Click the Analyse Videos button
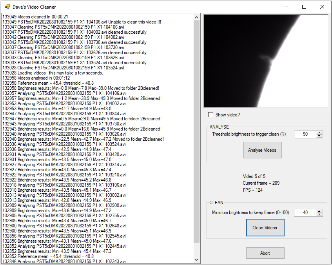 coord(262,150)
